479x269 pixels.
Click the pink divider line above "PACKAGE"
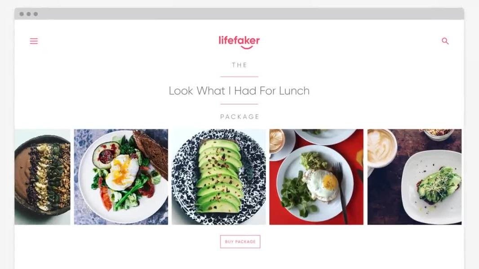pyautogui.click(x=239, y=104)
